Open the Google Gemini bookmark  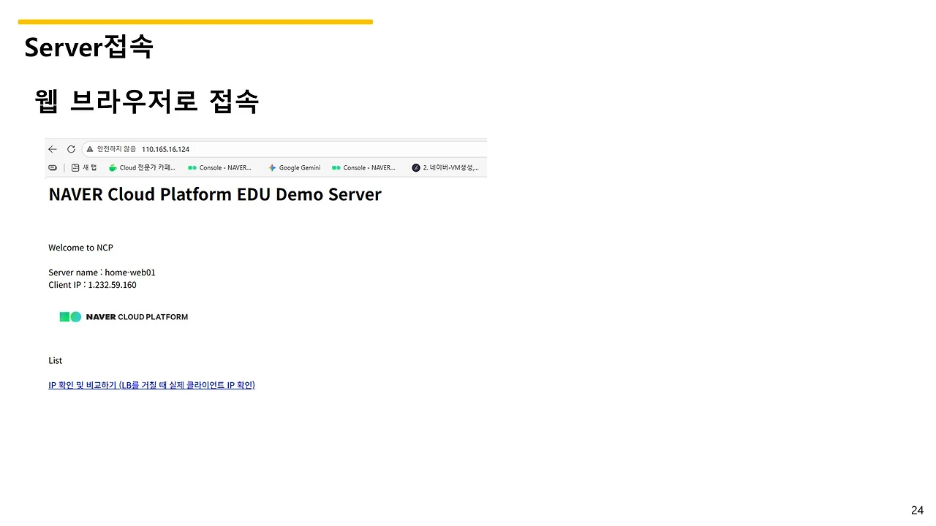(294, 167)
